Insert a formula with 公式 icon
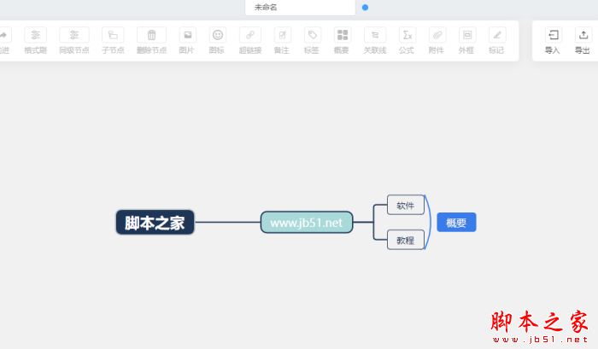Screen dimensions: 598x349 [407, 35]
